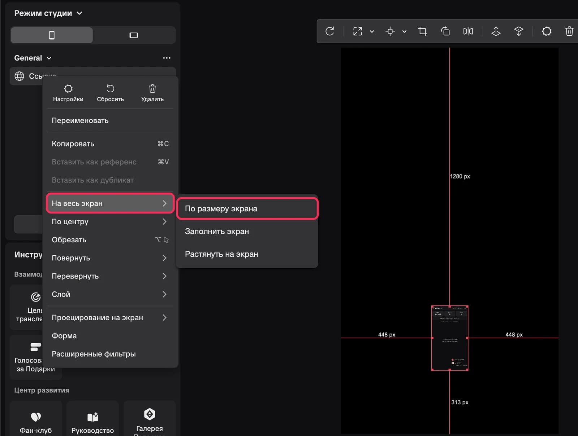Click the trash icon in the canvas toolbar
Viewport: 578px width, 436px height.
569,31
